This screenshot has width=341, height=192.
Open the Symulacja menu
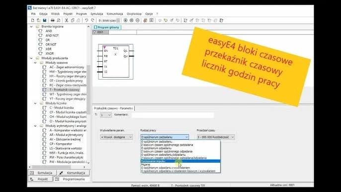coord(97,14)
